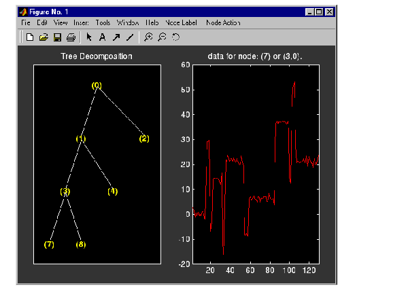
Task: Click the New Figure toolbar icon
Action: [x=30, y=37]
